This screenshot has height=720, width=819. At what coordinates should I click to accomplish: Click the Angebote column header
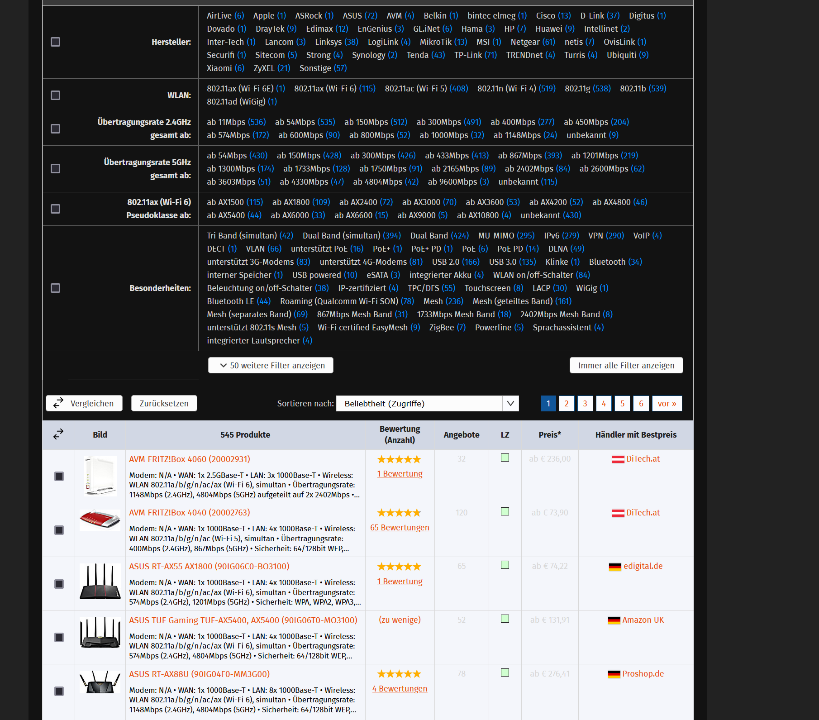point(462,434)
